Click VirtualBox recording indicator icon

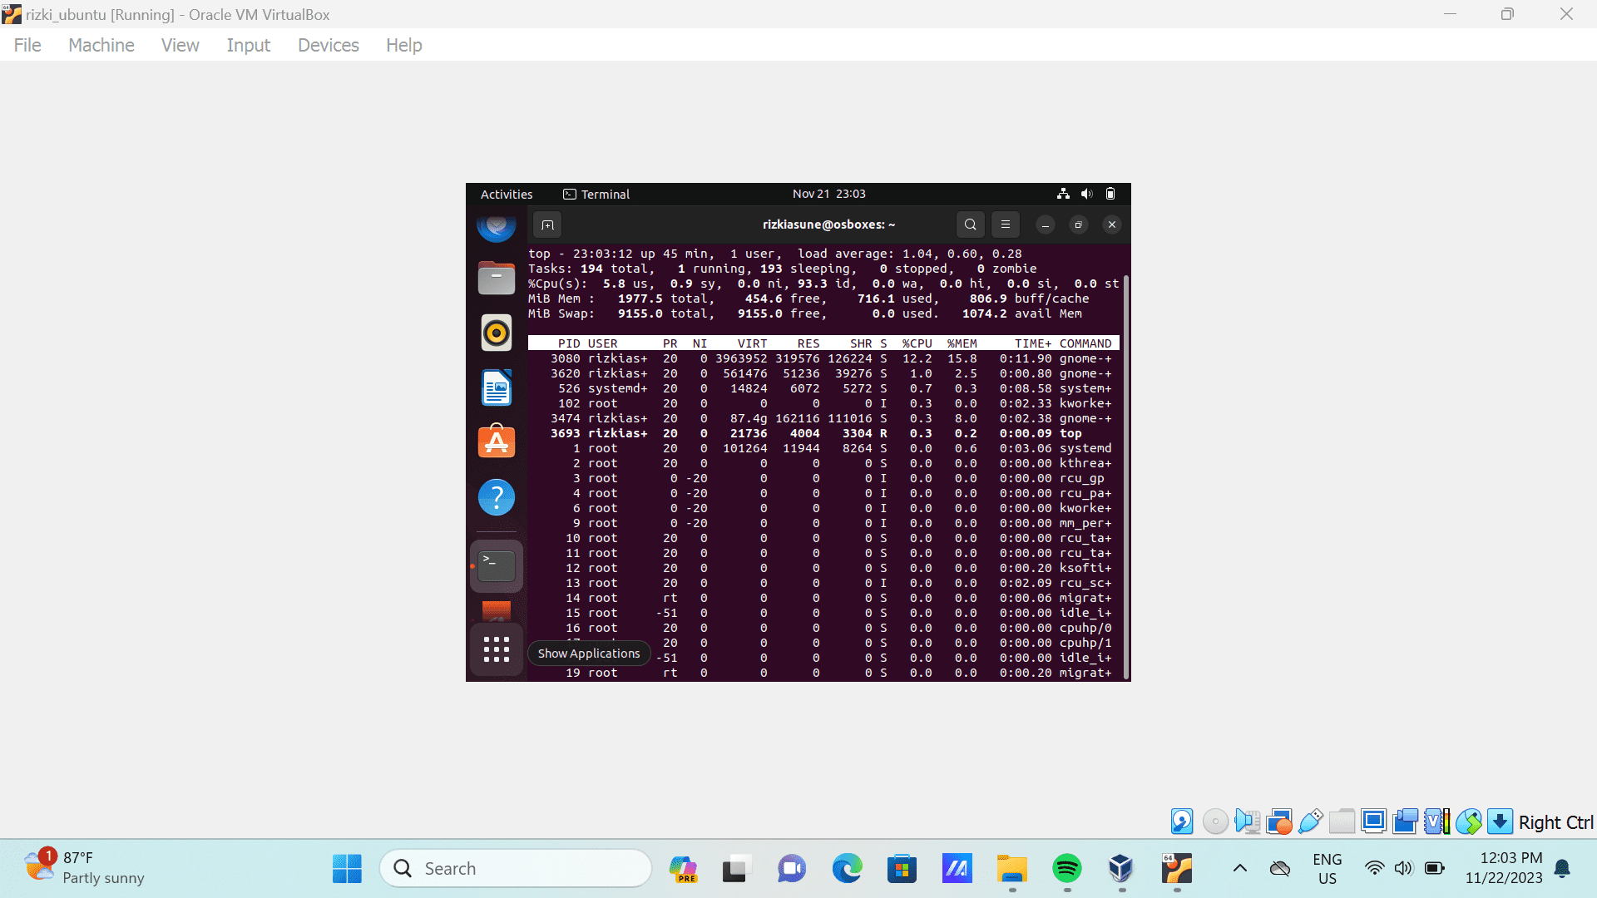click(x=1405, y=822)
